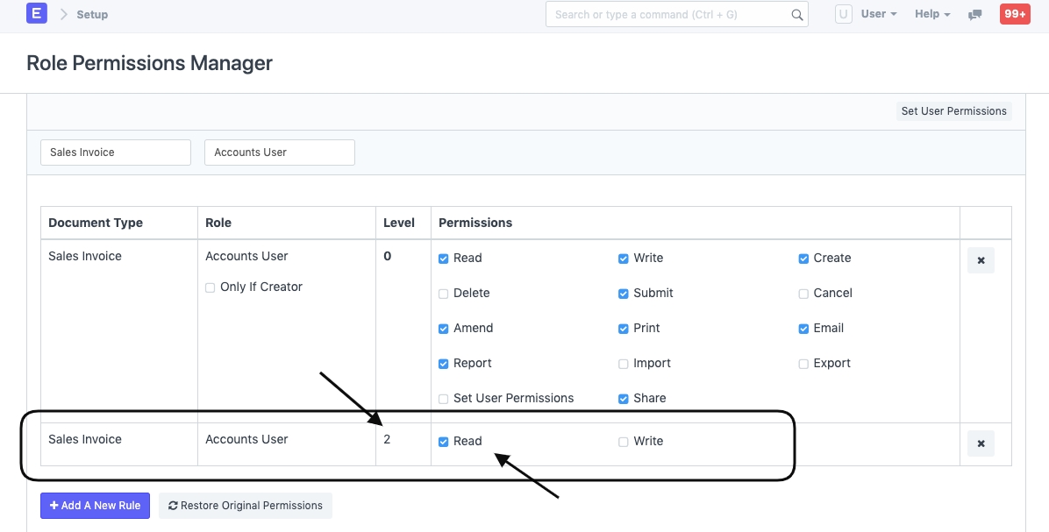Click the ERPNext home logo icon

(x=37, y=14)
